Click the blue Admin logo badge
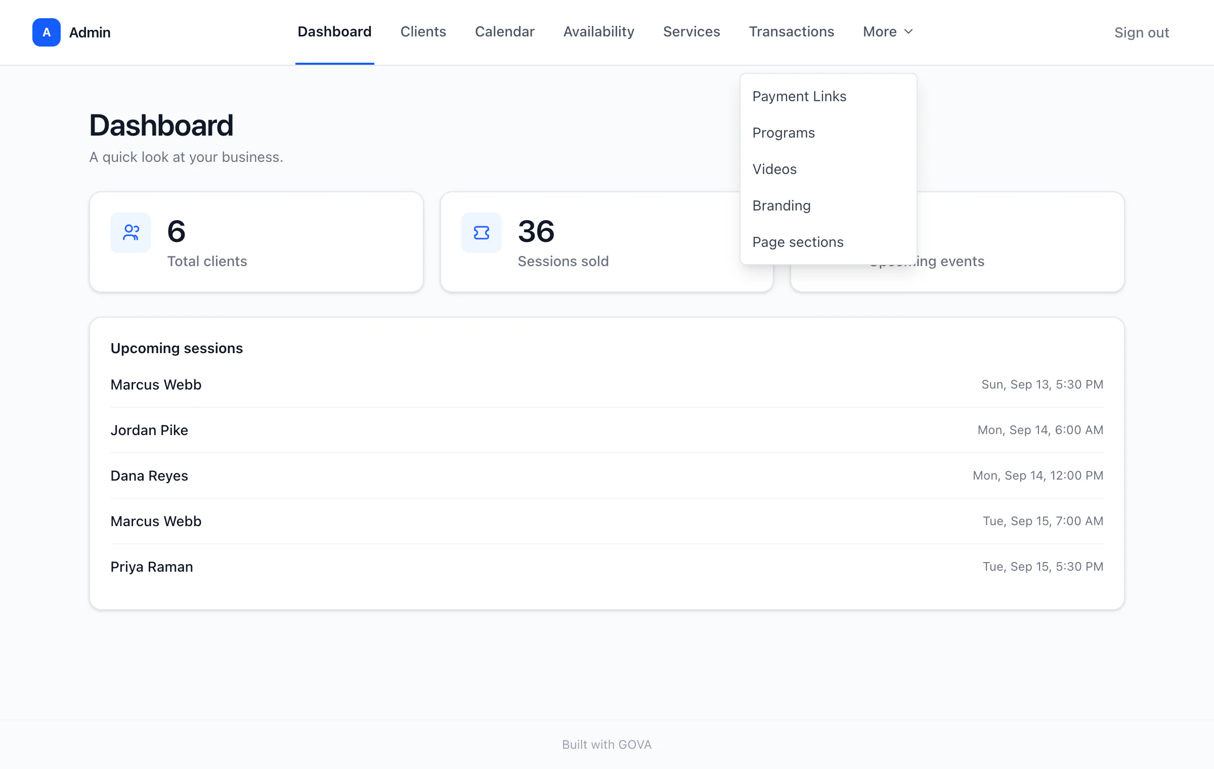The height and width of the screenshot is (769, 1214). (x=47, y=32)
